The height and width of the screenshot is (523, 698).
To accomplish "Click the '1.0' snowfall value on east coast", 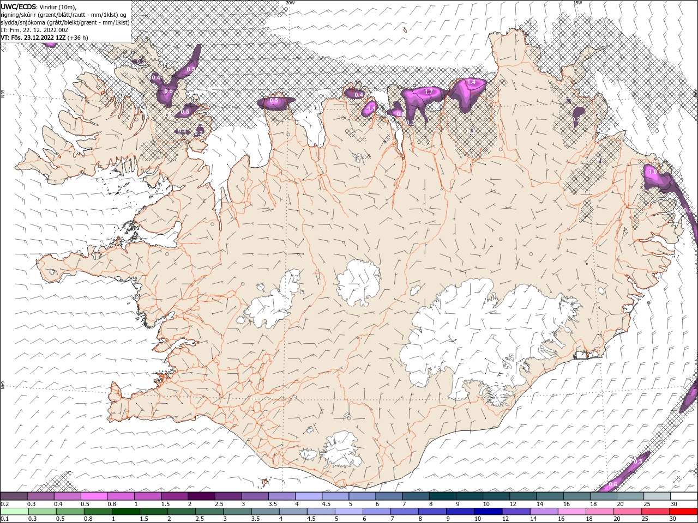I will 653,172.
